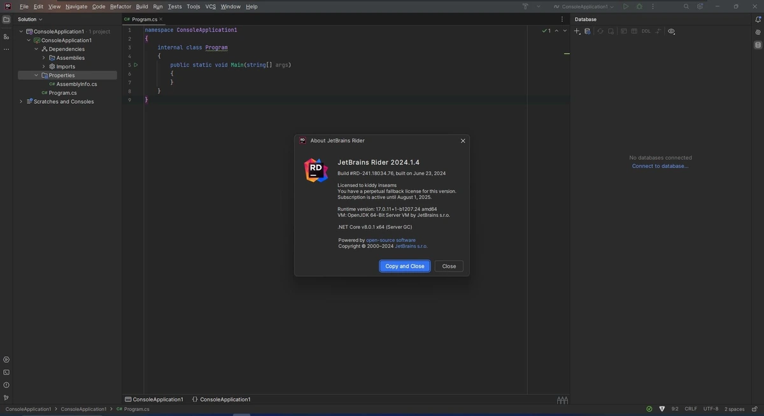Open the Solution view dropdown
This screenshot has height=416, width=764.
pos(30,20)
